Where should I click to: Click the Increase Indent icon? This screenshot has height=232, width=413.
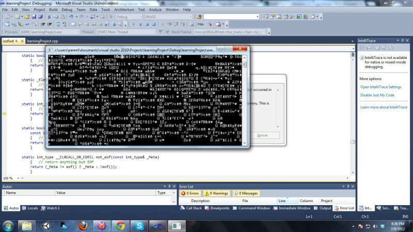(x=50, y=24)
